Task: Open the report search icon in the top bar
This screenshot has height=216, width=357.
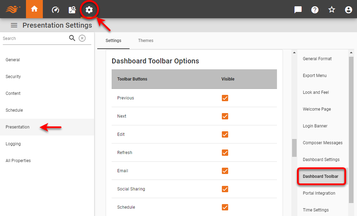Action: 72,9
